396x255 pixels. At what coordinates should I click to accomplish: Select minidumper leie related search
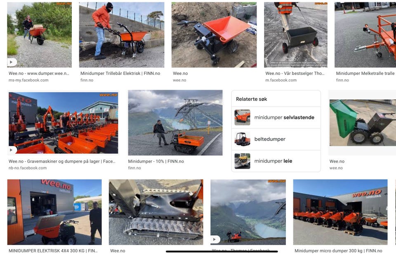click(x=276, y=161)
